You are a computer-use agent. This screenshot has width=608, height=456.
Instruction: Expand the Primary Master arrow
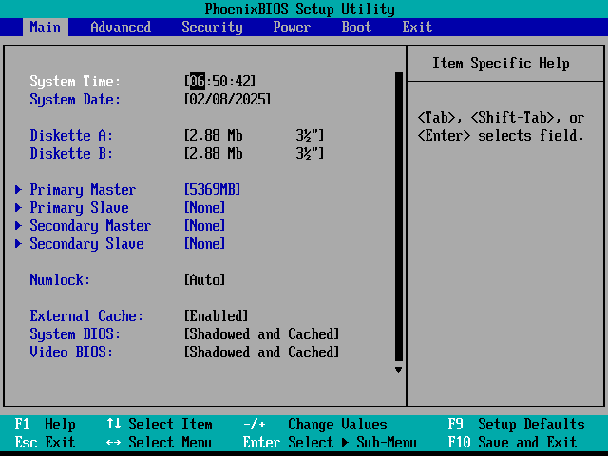(19, 190)
